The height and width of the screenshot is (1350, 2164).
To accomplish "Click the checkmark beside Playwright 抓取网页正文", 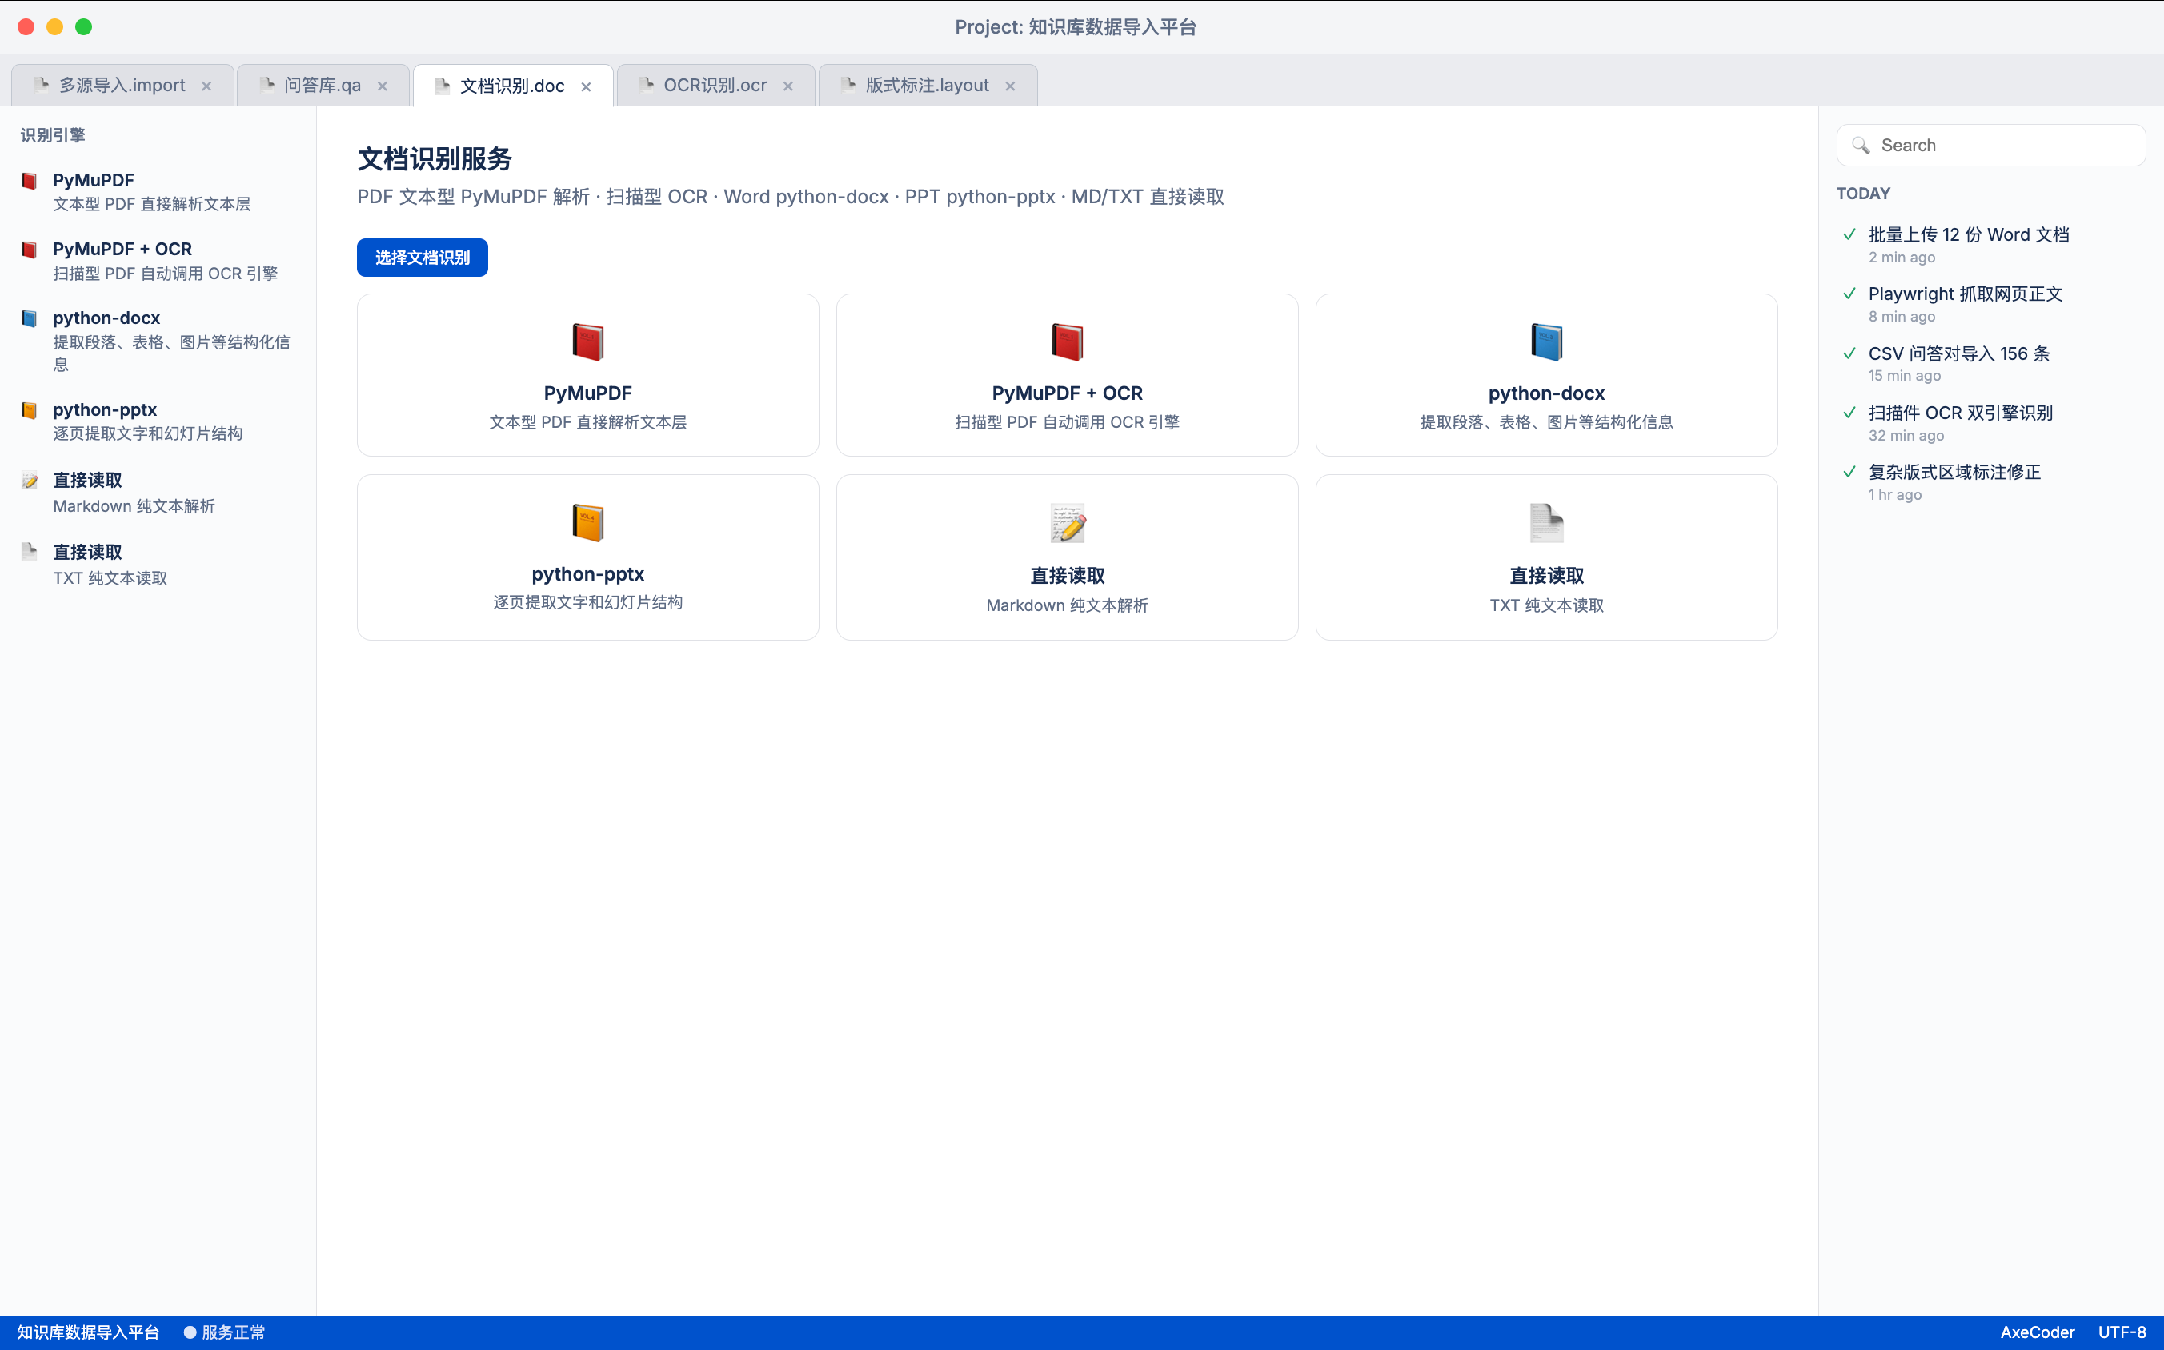I will click(x=1849, y=294).
